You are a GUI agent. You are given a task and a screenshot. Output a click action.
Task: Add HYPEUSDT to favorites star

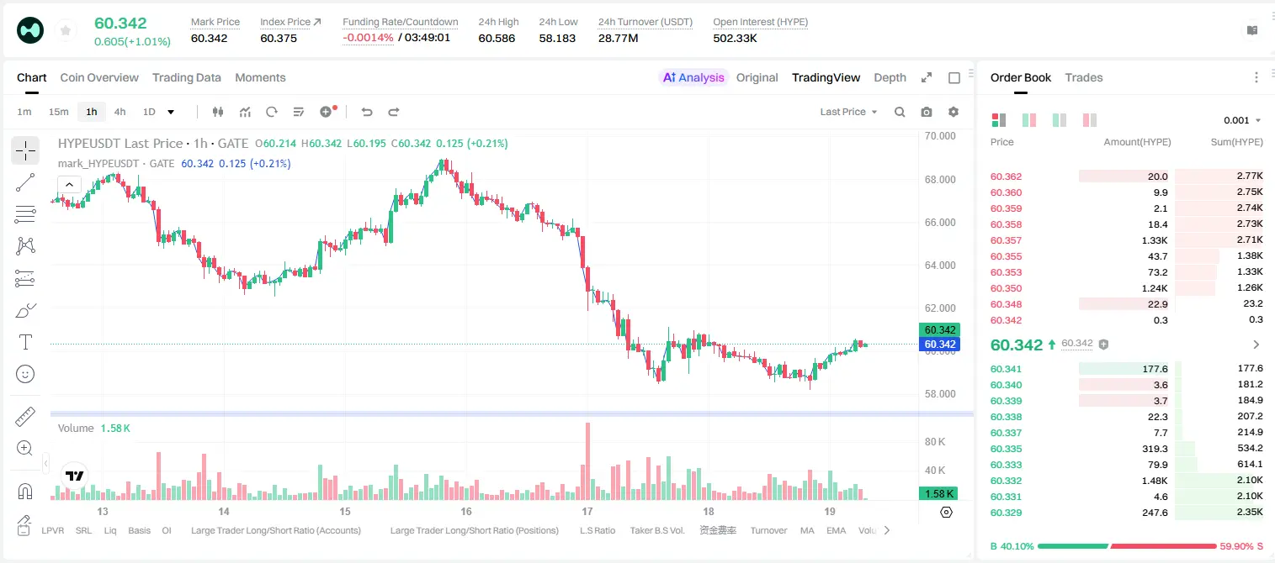click(66, 30)
